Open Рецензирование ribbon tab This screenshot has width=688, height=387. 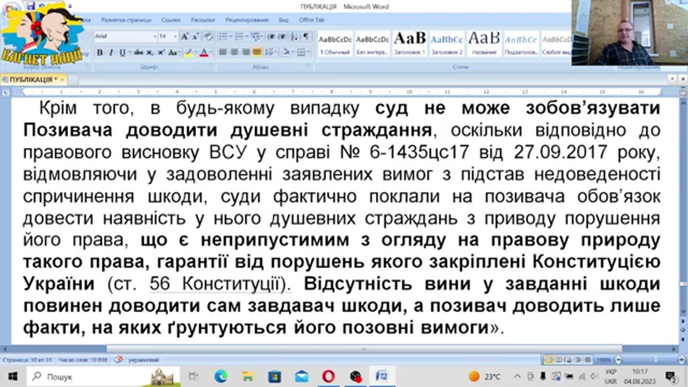pyautogui.click(x=247, y=20)
